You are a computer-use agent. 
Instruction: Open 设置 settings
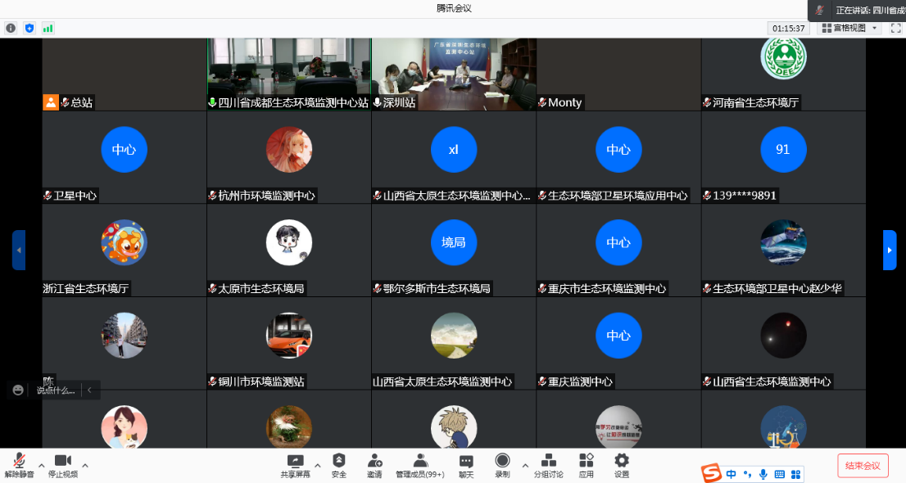[622, 466]
